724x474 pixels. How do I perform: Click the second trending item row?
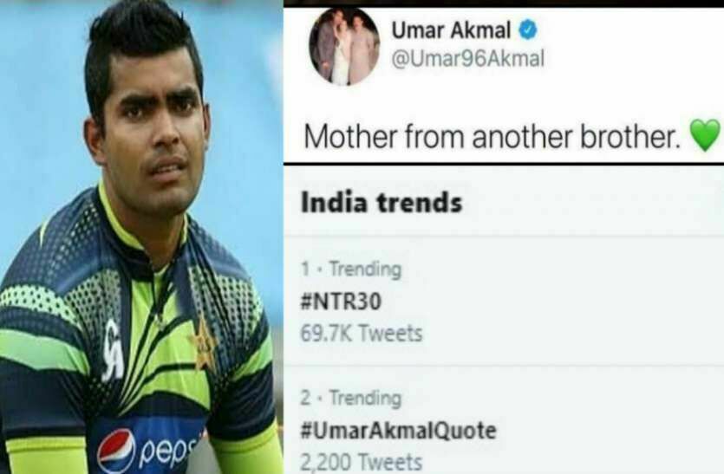[x=503, y=420]
